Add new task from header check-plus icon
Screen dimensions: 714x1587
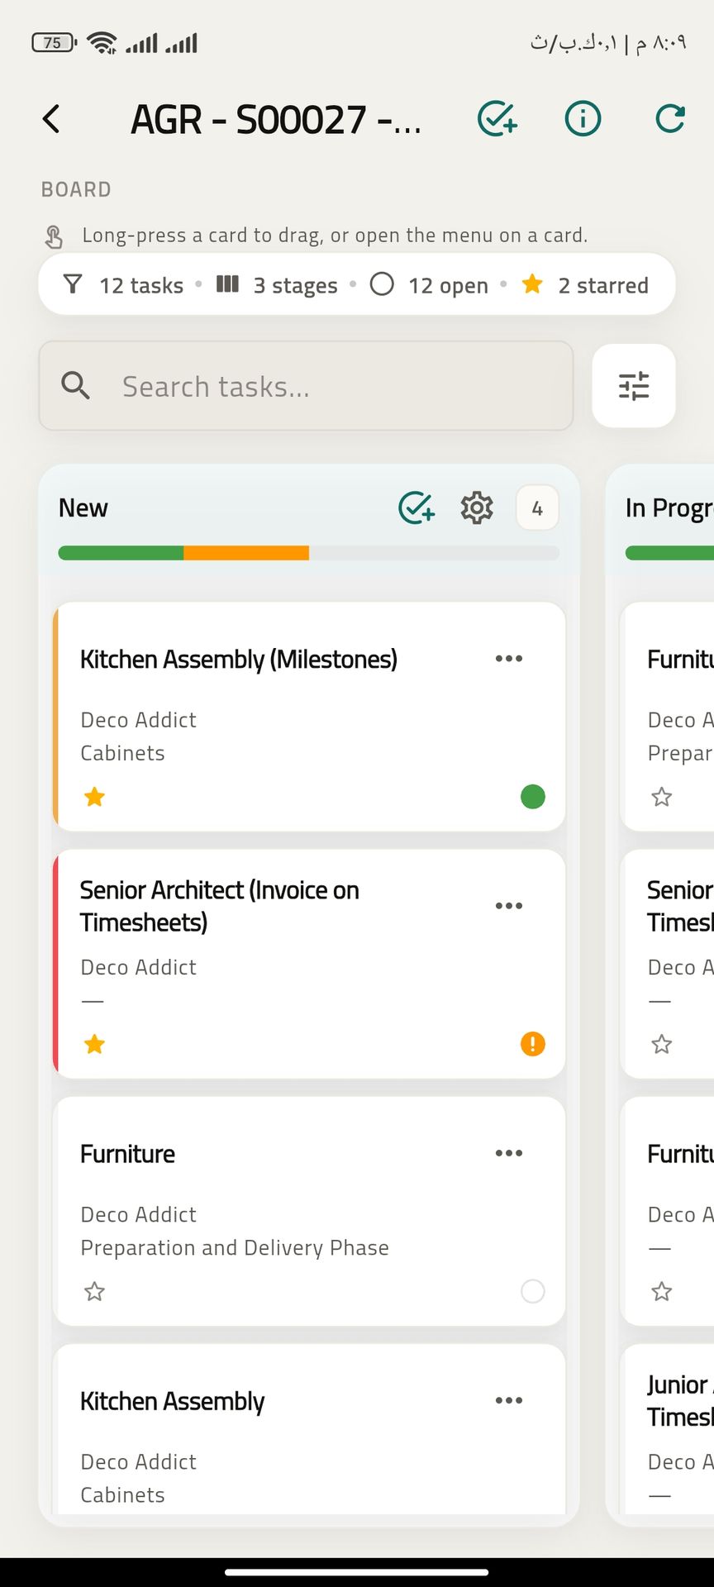tap(497, 119)
